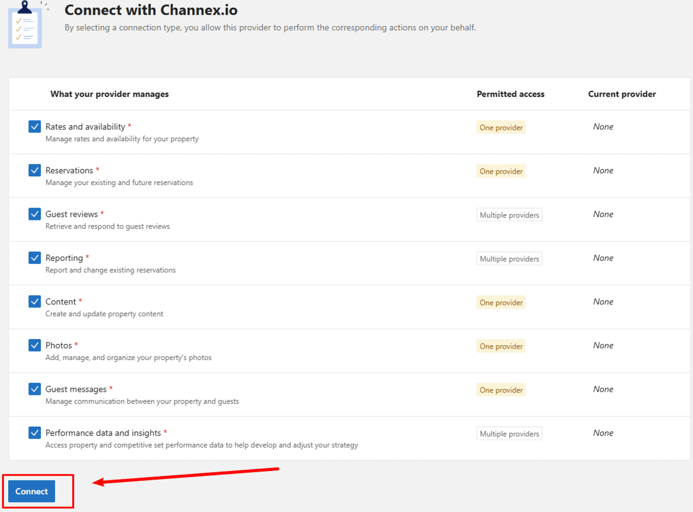Click 'One provider' badge in Photos row
Image resolution: width=693 pixels, height=512 pixels.
[x=501, y=346]
